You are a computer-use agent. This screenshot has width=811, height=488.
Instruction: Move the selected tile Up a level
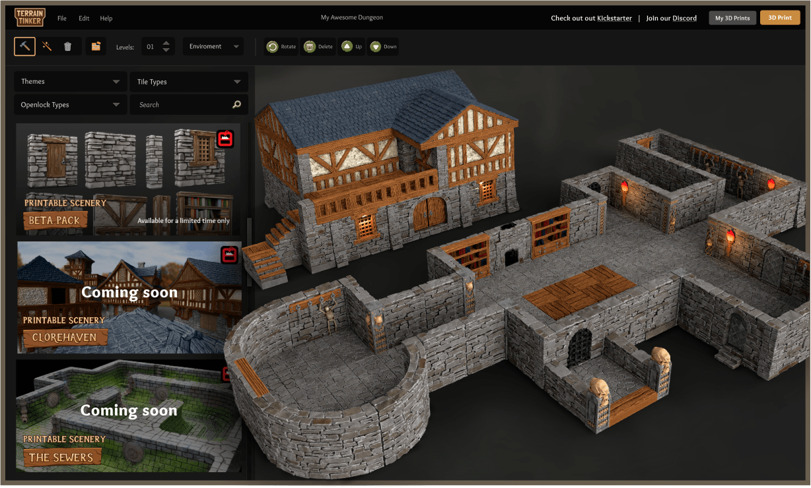[351, 46]
